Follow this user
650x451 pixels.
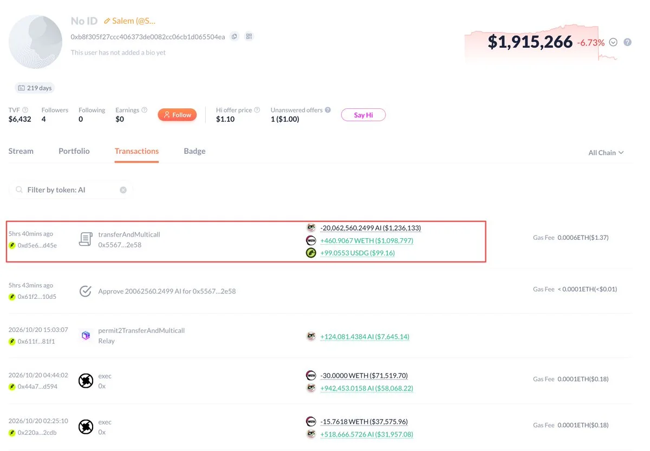click(177, 115)
